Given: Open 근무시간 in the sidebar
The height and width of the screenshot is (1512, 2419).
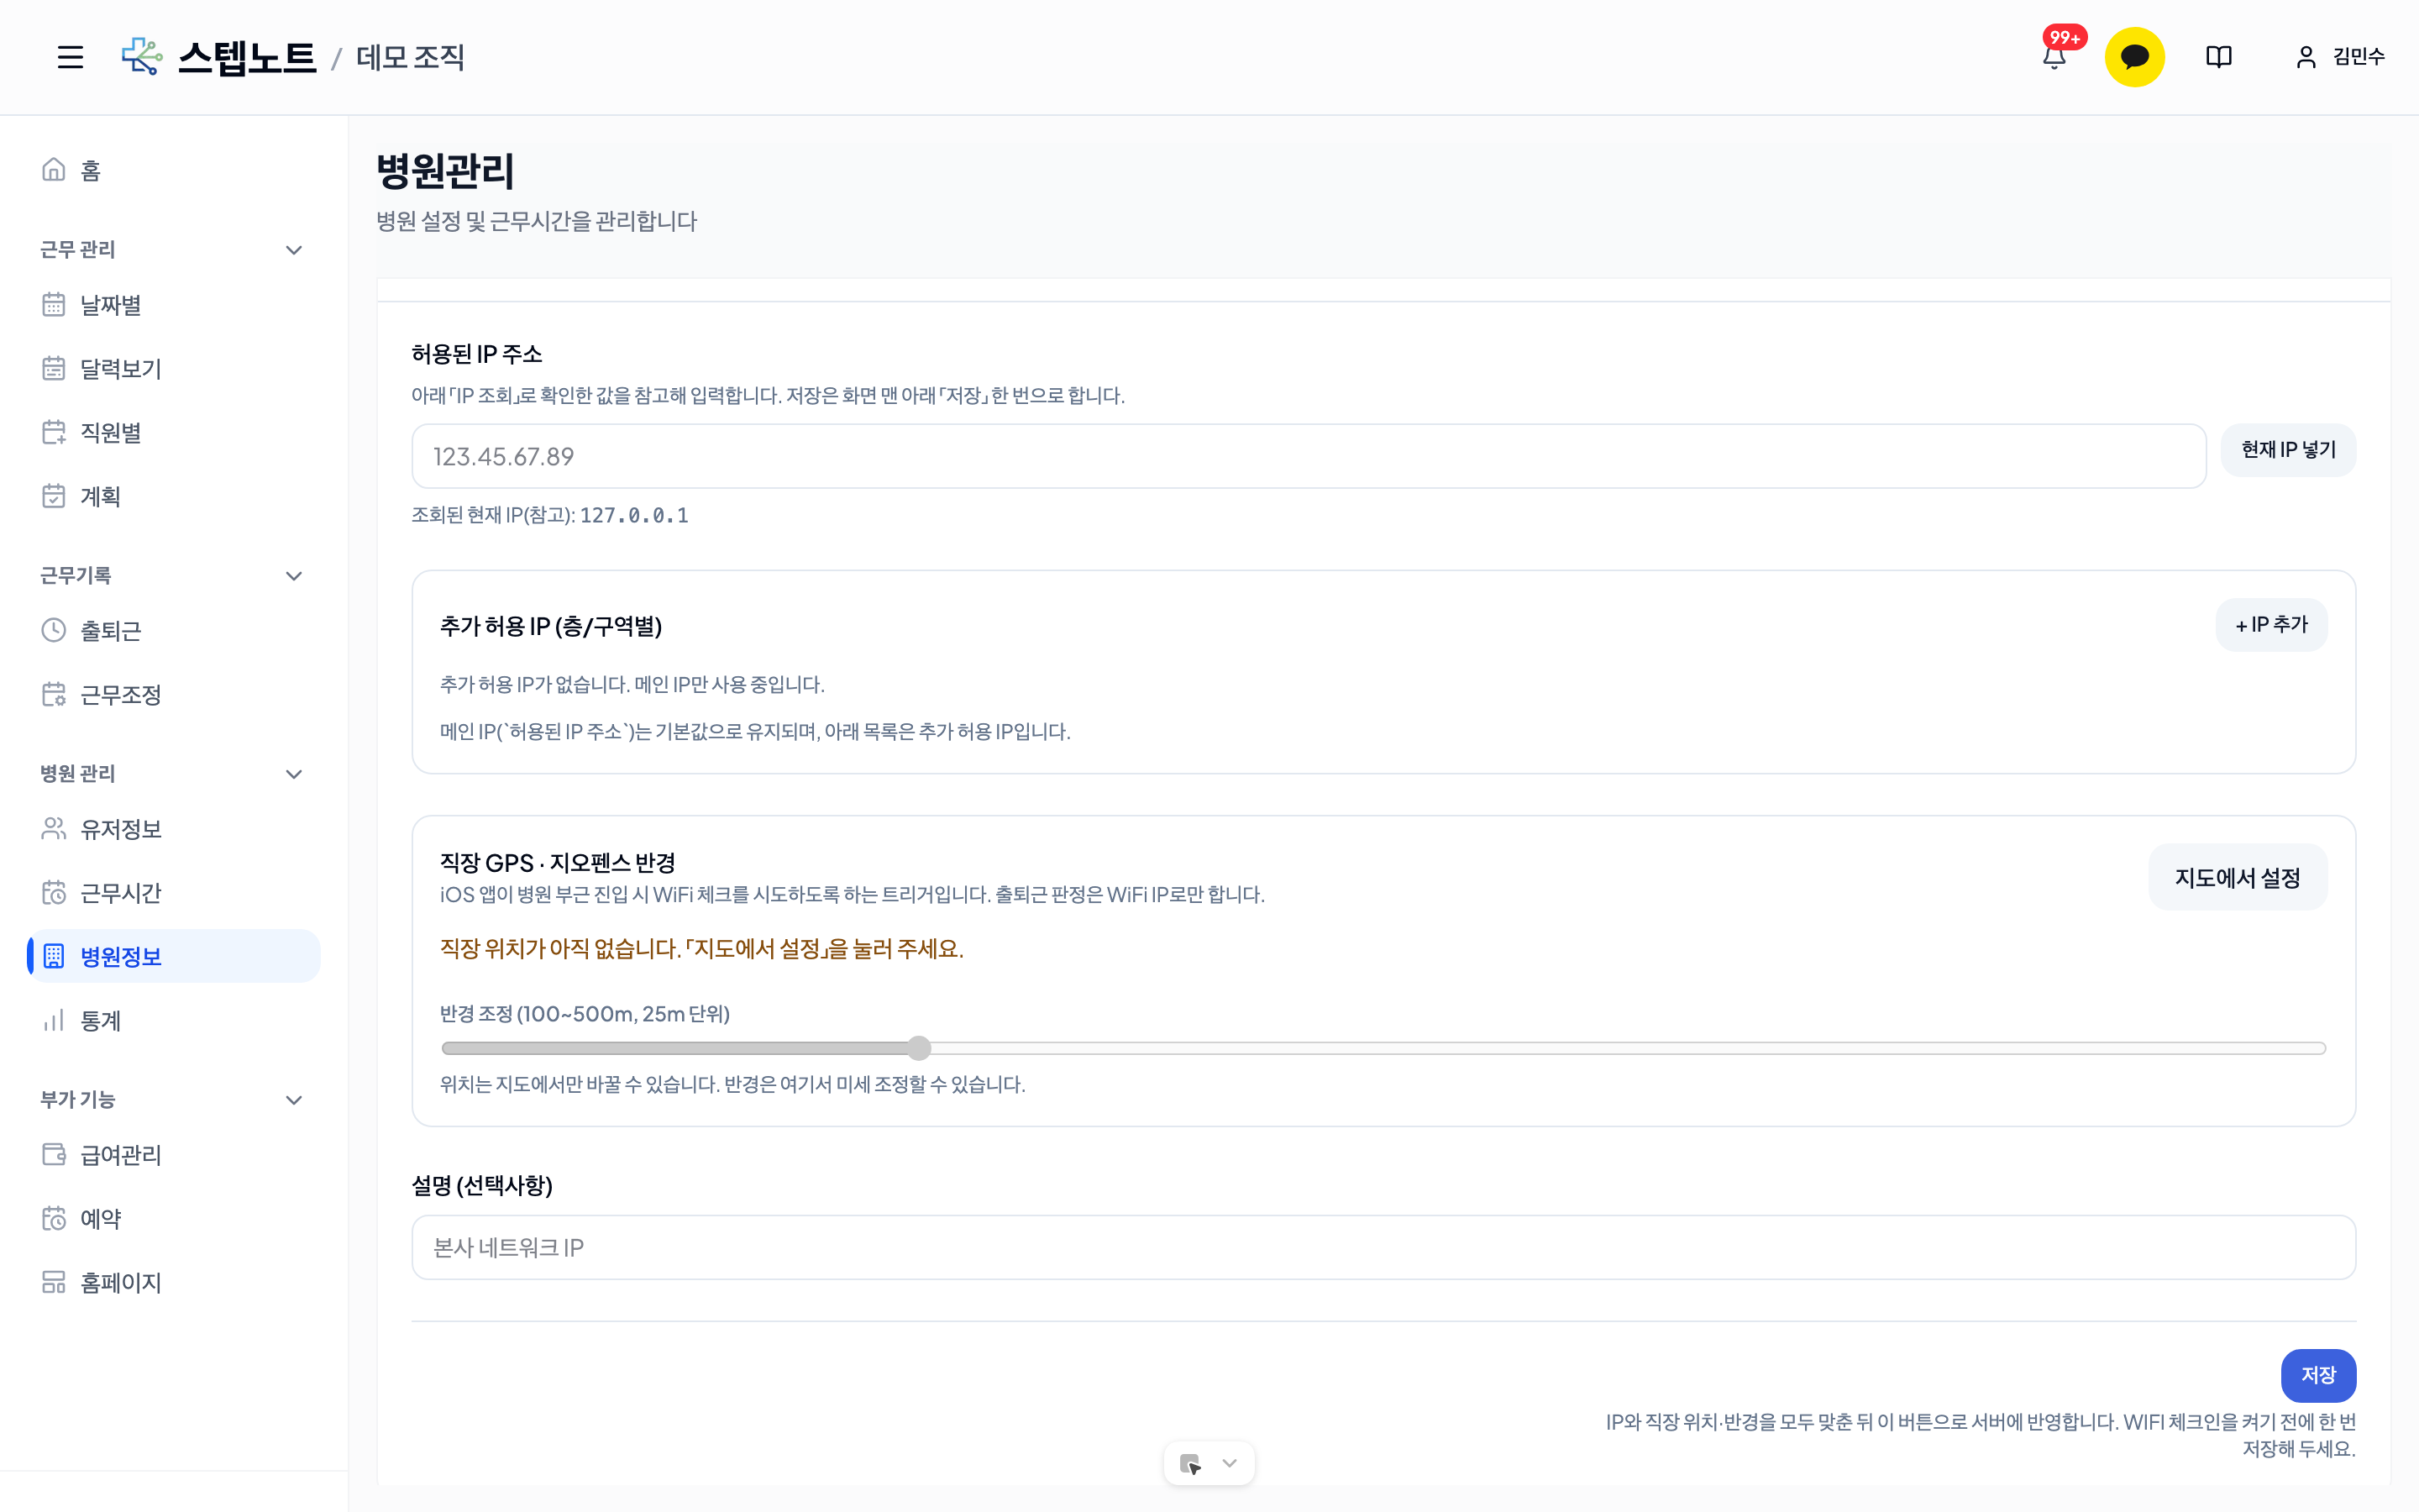Looking at the screenshot, I should (x=174, y=893).
